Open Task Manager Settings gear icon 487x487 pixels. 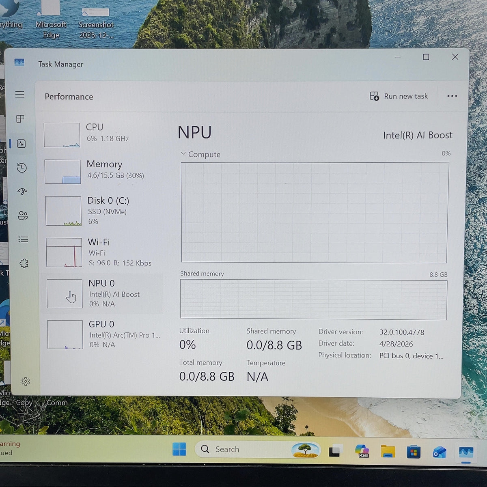[x=26, y=381]
